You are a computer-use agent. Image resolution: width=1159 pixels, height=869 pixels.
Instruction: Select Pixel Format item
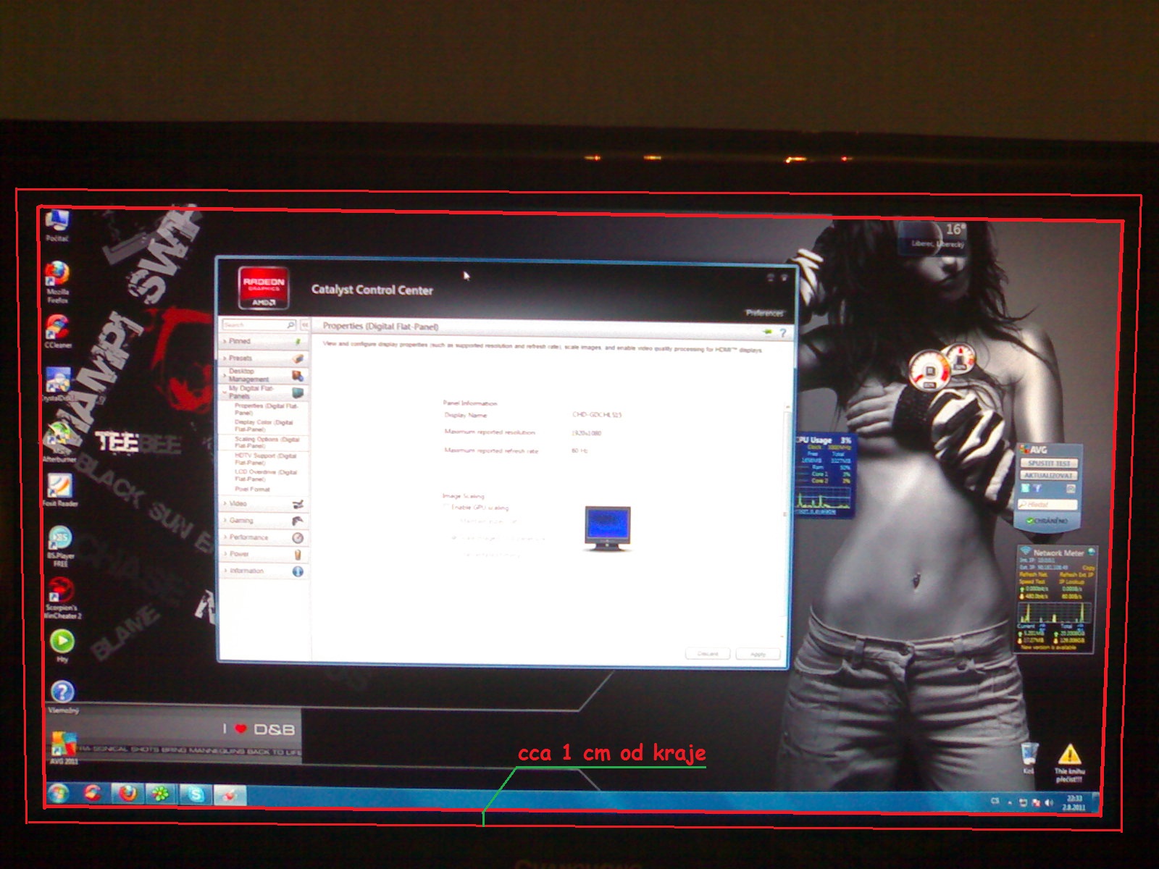[252, 490]
